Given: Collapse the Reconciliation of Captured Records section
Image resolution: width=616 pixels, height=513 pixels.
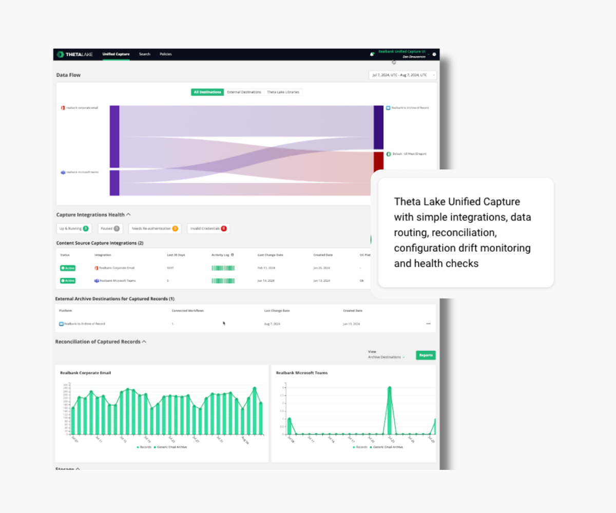Looking at the screenshot, I should coord(144,341).
